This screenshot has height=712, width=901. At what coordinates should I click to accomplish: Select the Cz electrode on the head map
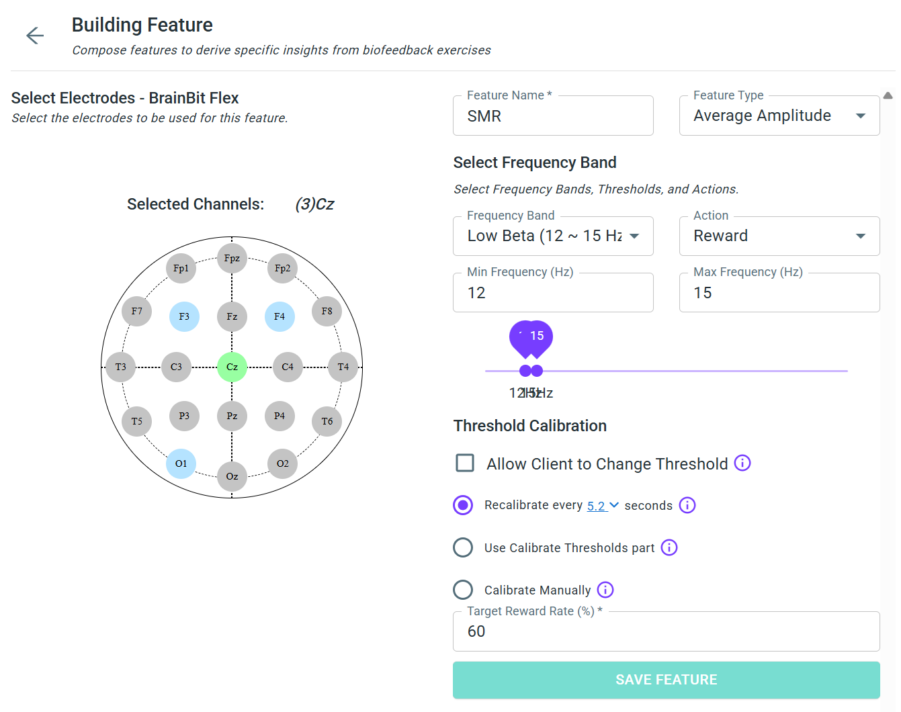[x=232, y=367]
